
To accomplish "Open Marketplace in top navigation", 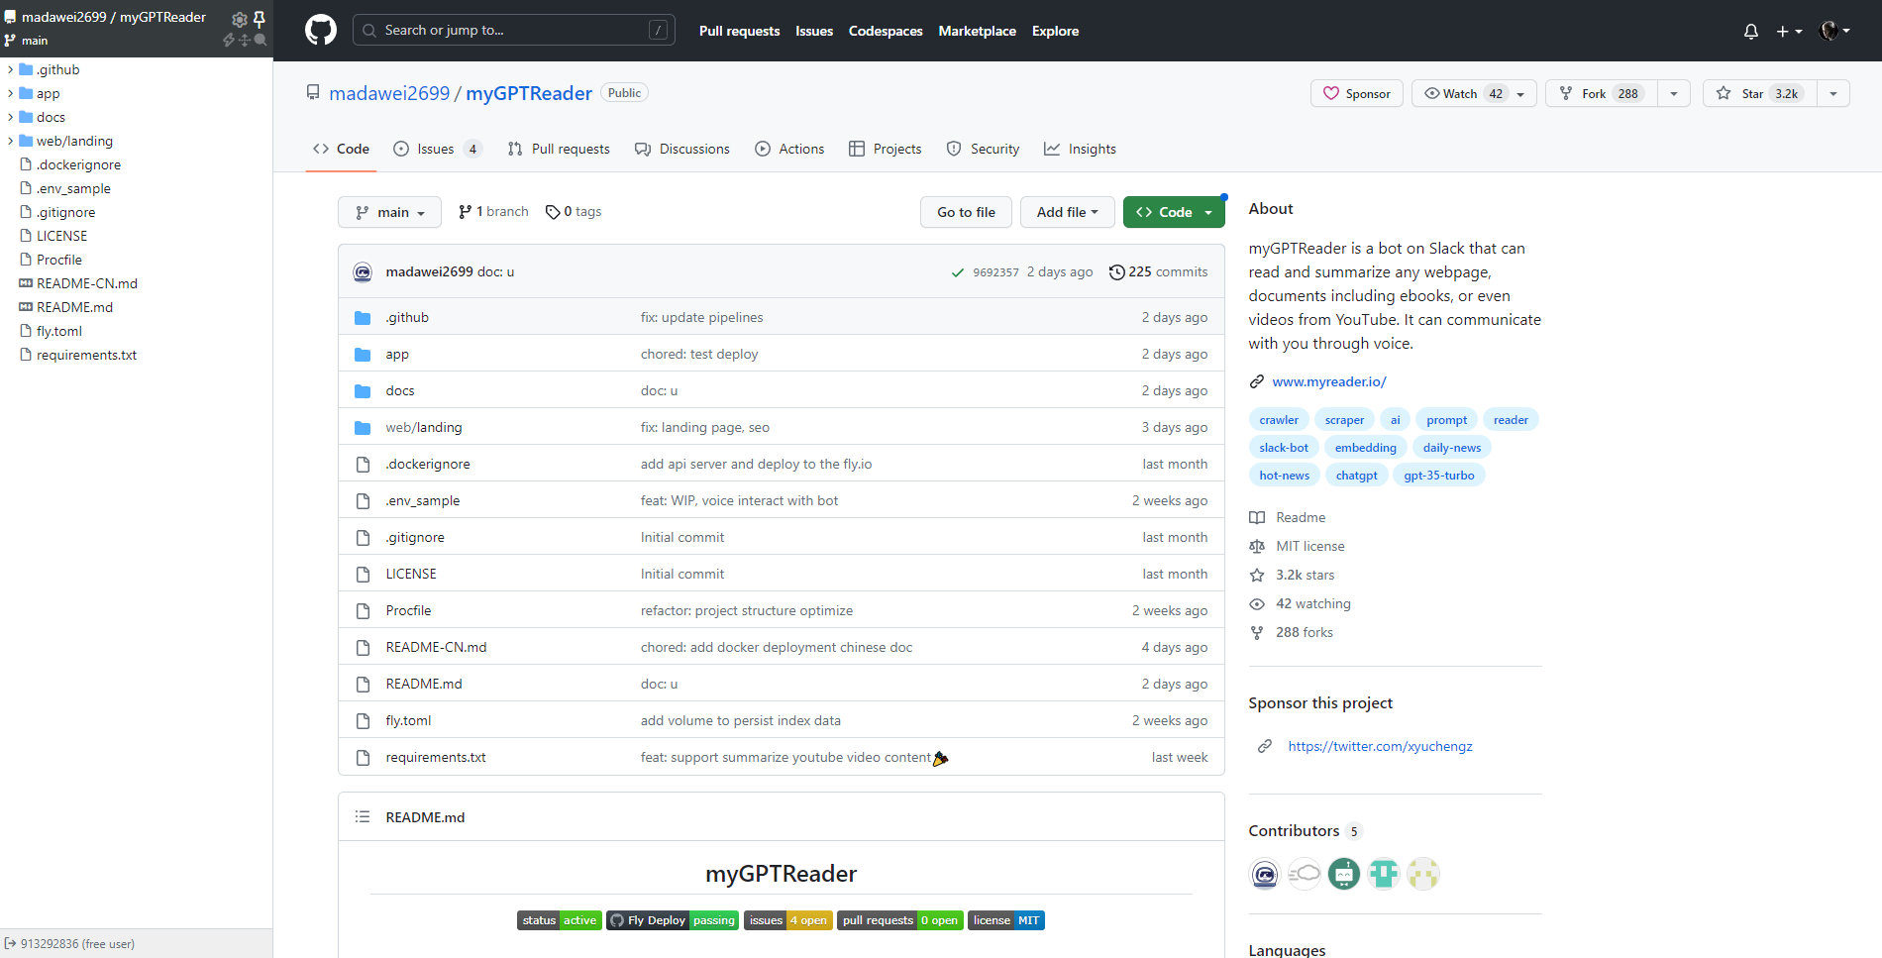I will point(977,31).
